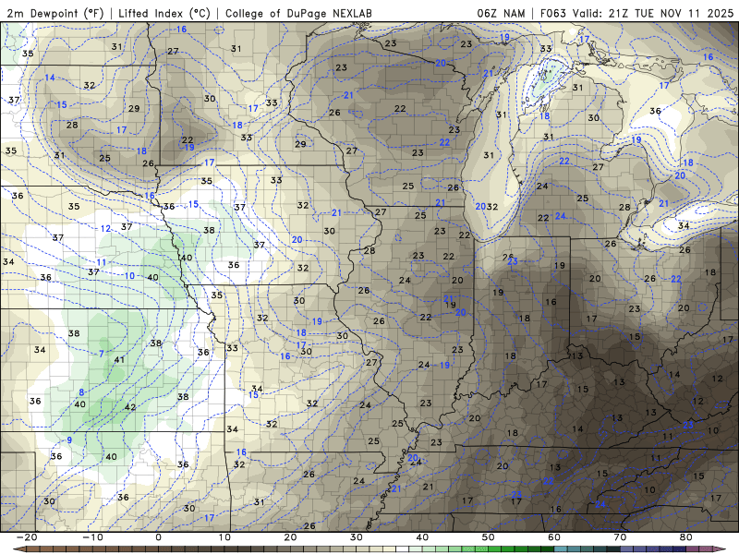Click the blue "8" lifted index contour label
This screenshot has height=554, width=739.
(x=81, y=392)
